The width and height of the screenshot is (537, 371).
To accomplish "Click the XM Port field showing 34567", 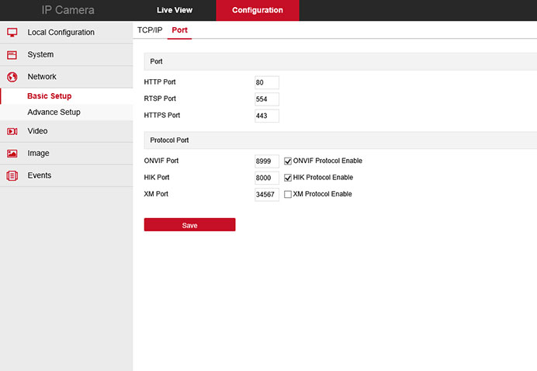I will (x=267, y=194).
